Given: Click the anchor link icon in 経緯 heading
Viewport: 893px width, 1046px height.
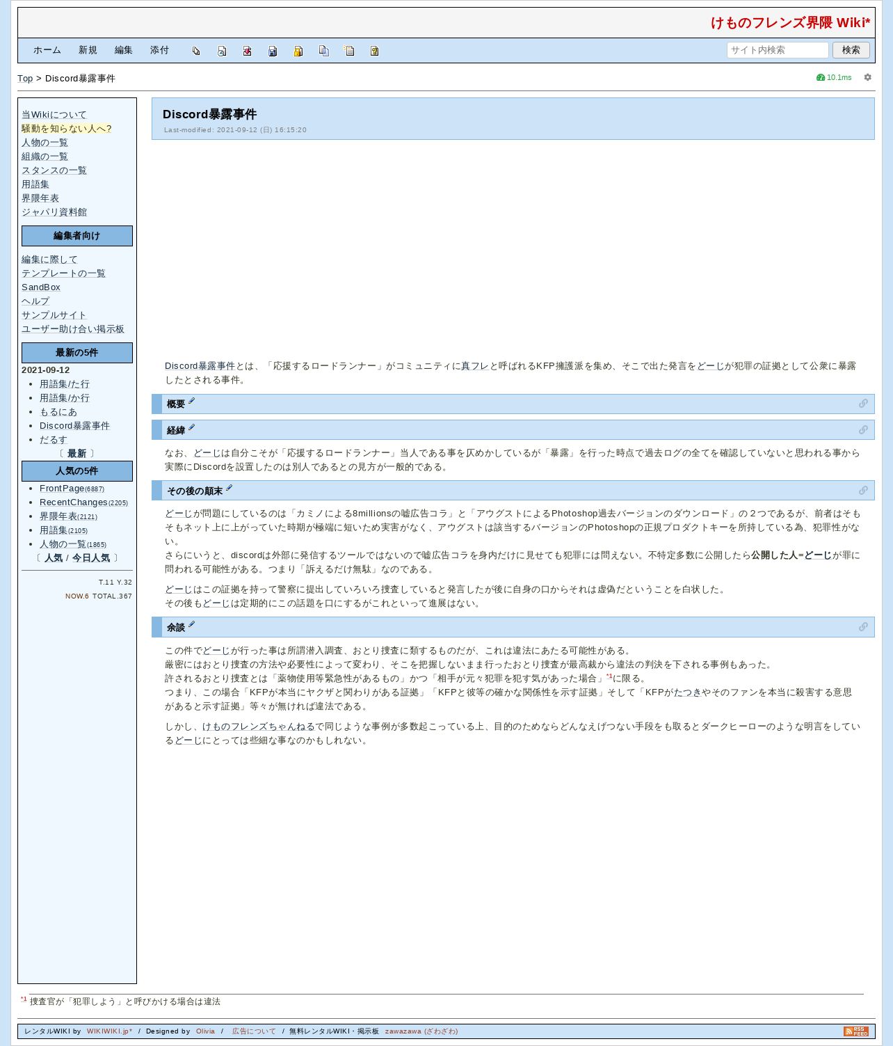Looking at the screenshot, I should pyautogui.click(x=863, y=430).
